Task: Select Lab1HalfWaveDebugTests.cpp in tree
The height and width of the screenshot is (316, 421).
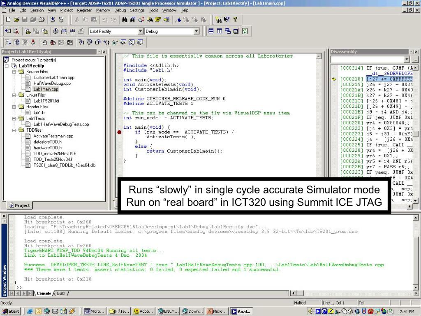Action: (x=61, y=124)
